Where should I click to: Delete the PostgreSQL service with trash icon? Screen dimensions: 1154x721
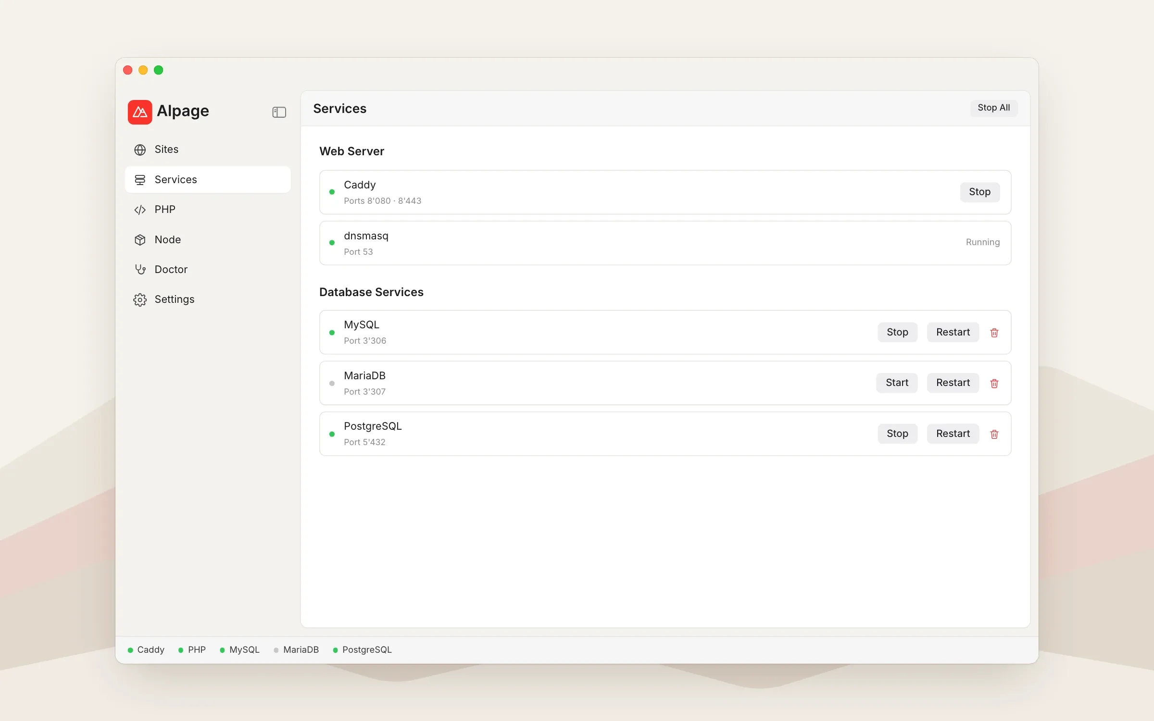[x=994, y=434]
